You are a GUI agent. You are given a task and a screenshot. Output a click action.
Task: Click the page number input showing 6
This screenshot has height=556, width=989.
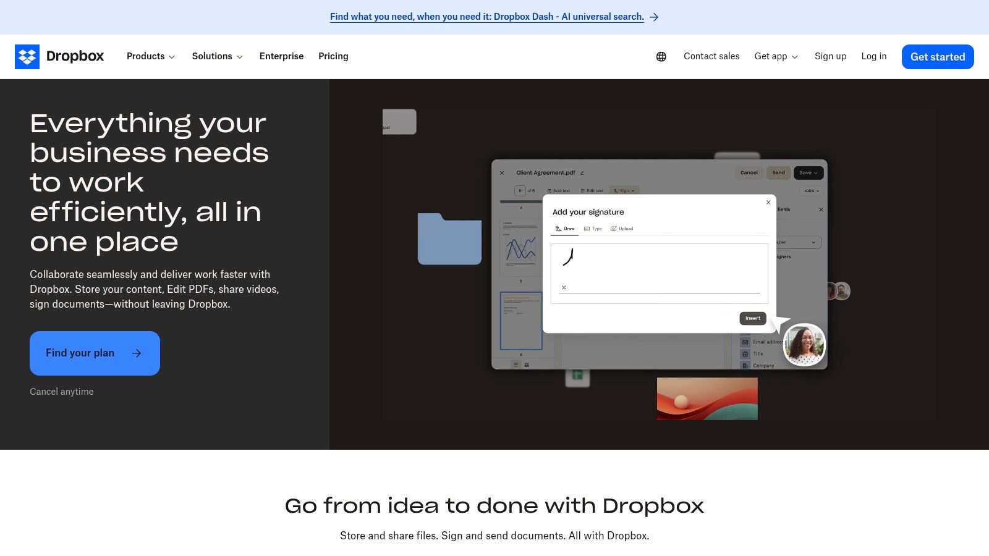click(520, 190)
